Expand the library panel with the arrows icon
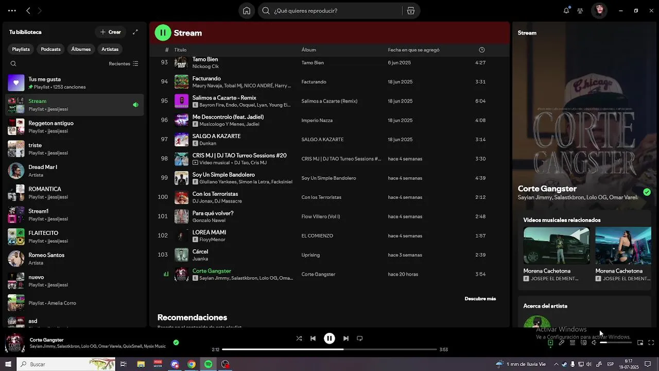 pyautogui.click(x=135, y=32)
